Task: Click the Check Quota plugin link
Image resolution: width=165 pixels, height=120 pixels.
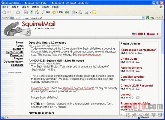Action: pyautogui.click(x=129, y=59)
